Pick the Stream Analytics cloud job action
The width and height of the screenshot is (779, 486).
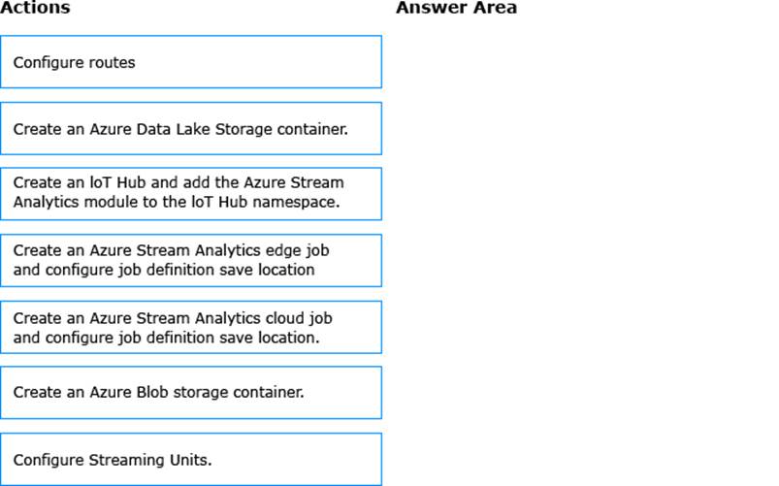tap(190, 327)
